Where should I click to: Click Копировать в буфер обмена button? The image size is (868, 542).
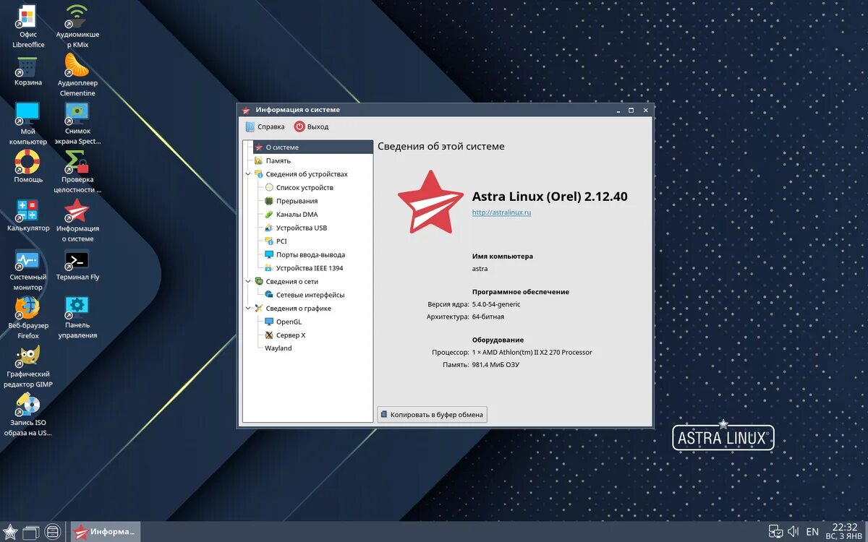(432, 415)
